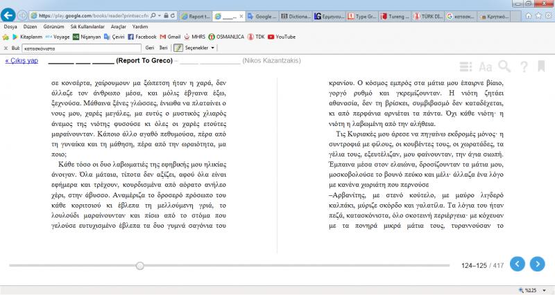555x295 pixels.
Task: Open the Çeviri favorite
Action: click(114, 37)
